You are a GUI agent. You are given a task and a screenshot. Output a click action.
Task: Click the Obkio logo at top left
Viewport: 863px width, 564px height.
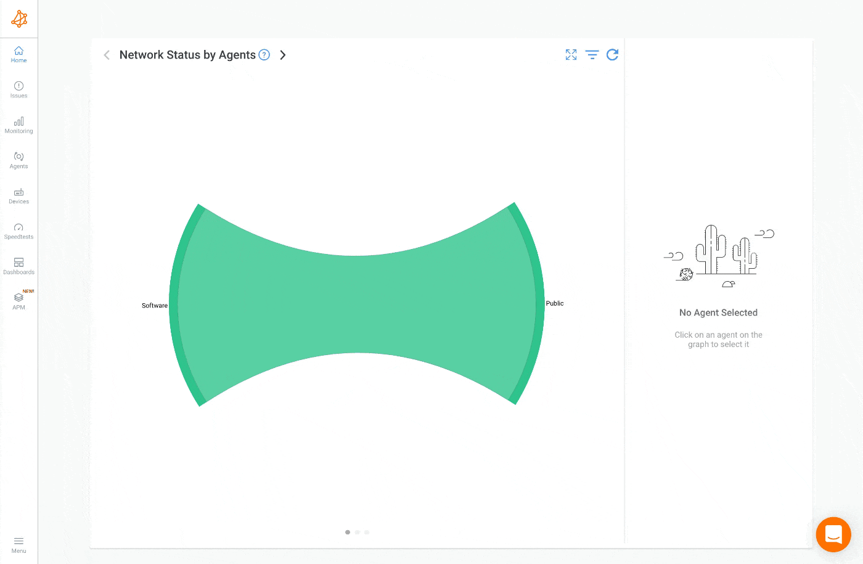point(19,19)
